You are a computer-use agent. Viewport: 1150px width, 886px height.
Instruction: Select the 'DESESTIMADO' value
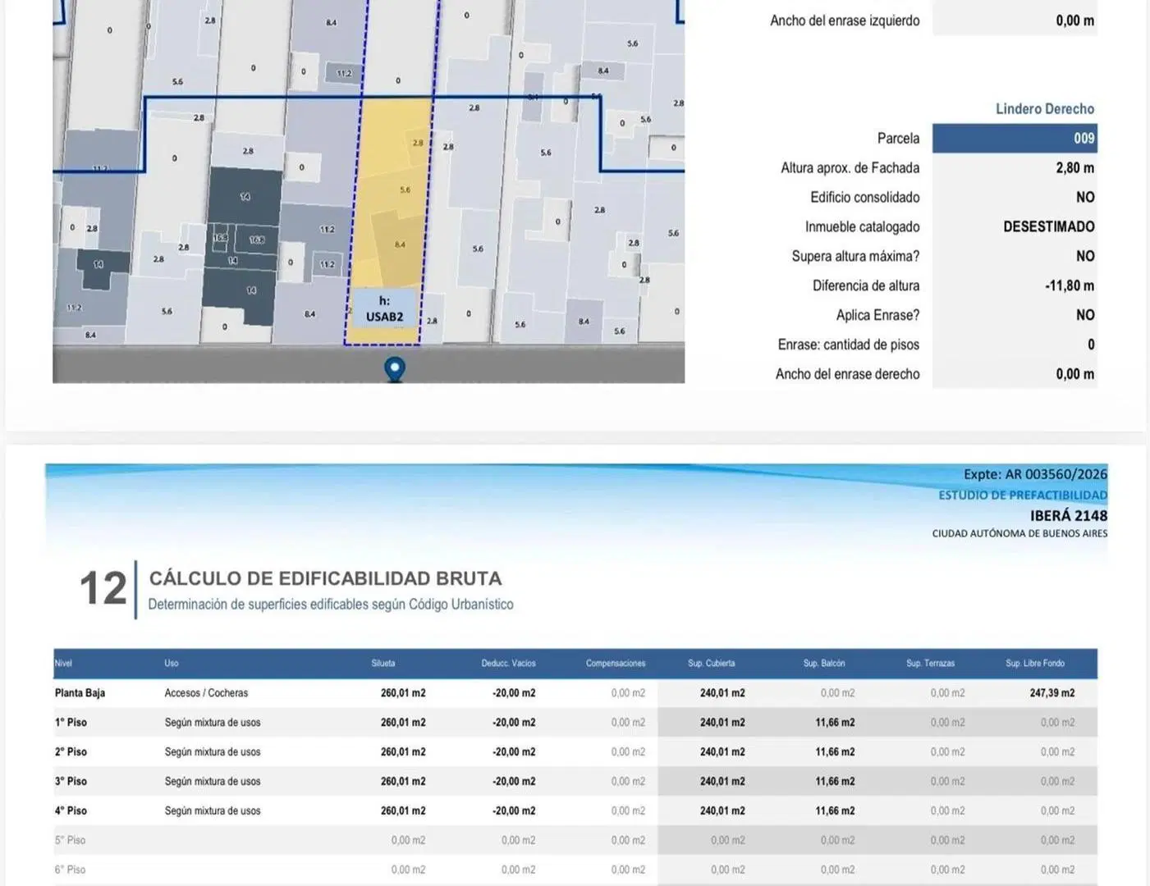(x=1048, y=227)
